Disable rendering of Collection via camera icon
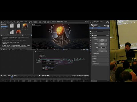This screenshot has height=102, width=137. [x=108, y=25]
